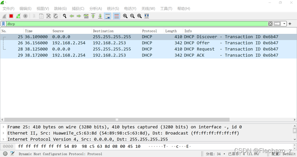
Task: Open 统计(S) menu
Action: [x=113, y=9]
